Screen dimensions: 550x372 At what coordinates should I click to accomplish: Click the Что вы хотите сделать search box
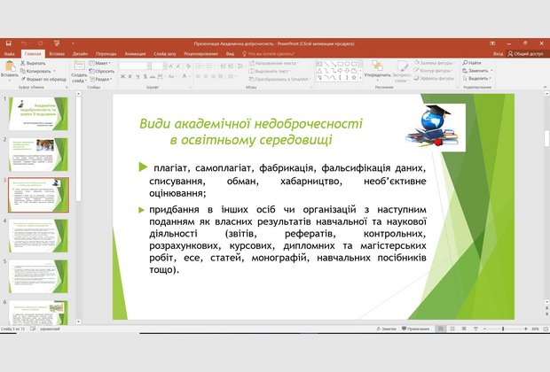(x=268, y=54)
